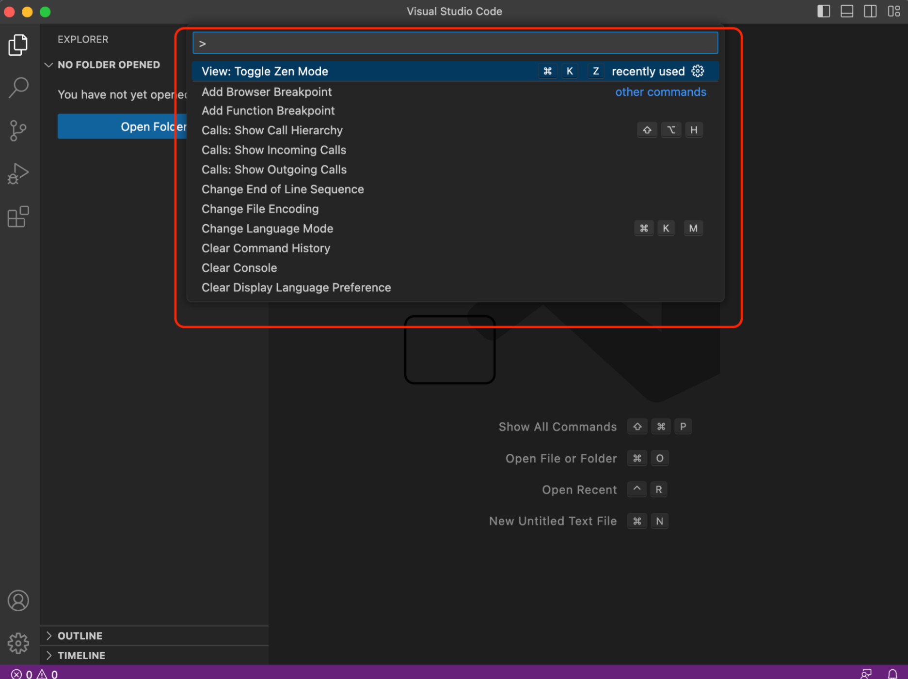Select Clear Display Language Preference command
This screenshot has height=679, width=908.
[455, 288]
